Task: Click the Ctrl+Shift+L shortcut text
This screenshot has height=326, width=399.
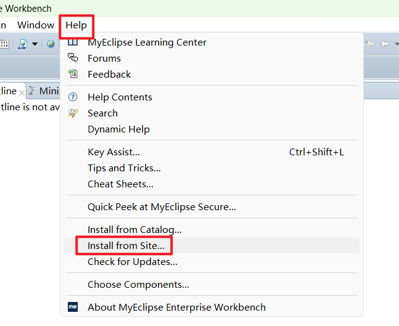Action: click(x=316, y=152)
